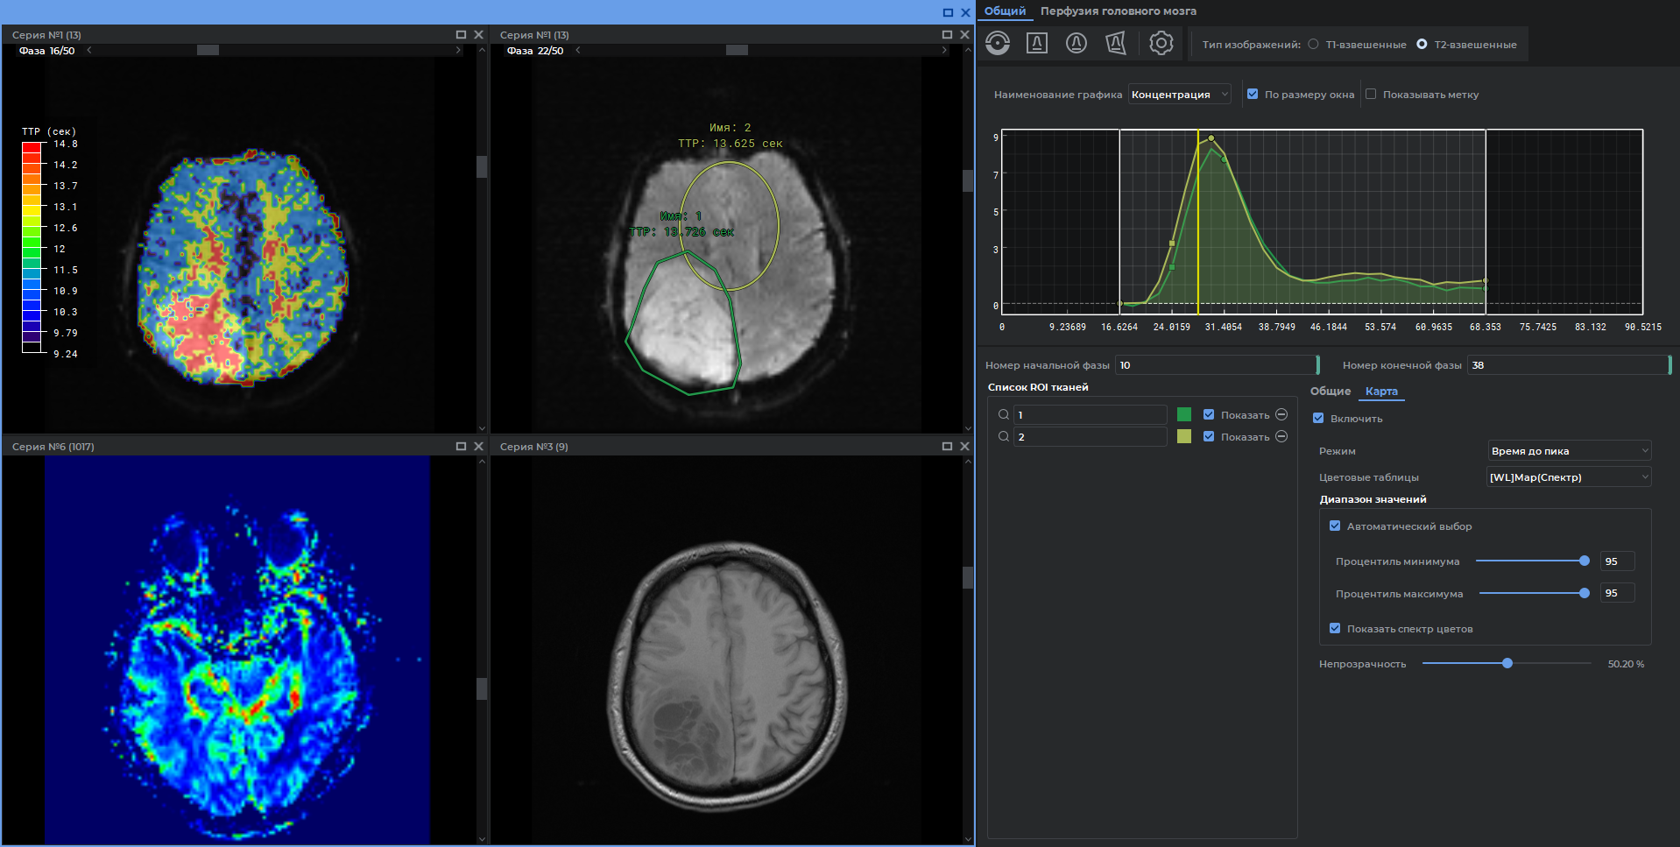
Task: Open the Концентрация graph name dropdown
Action: [1179, 95]
